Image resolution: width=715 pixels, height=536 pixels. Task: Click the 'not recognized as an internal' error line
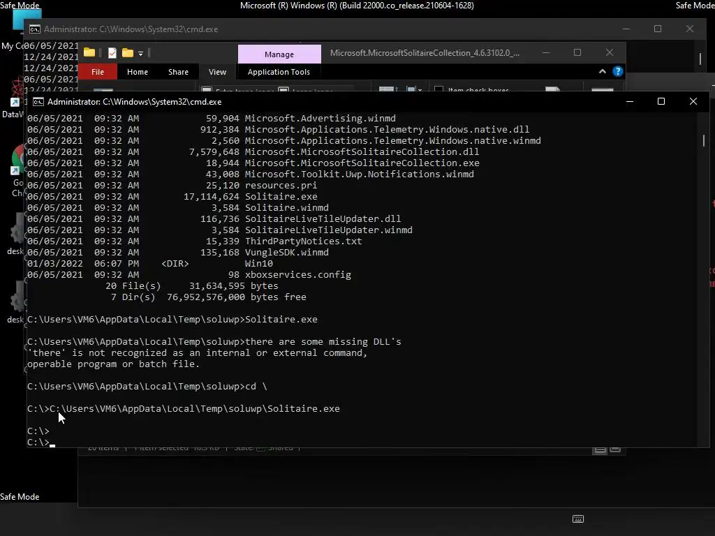[x=198, y=352]
